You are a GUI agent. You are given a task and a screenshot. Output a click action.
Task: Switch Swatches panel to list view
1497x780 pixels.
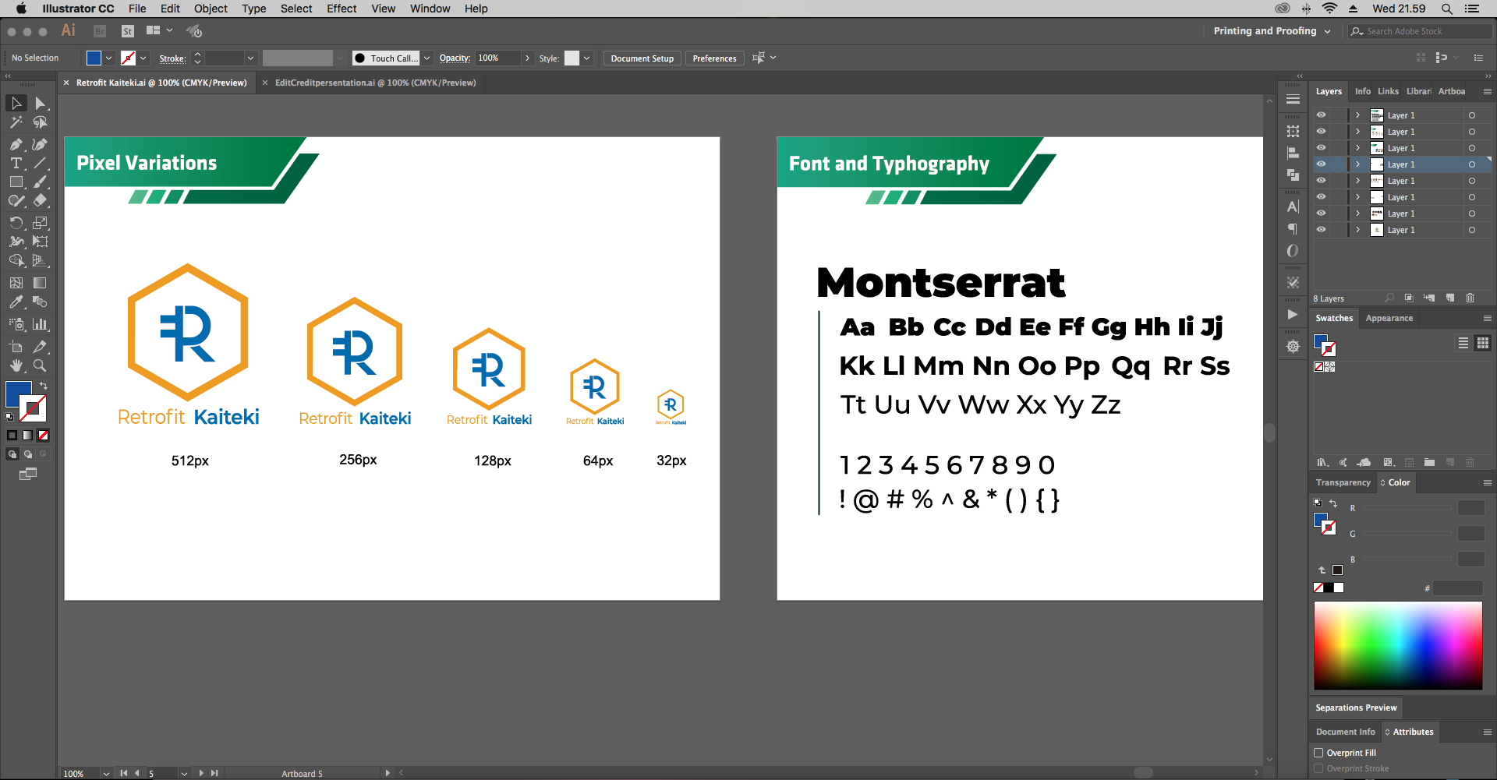click(1463, 343)
